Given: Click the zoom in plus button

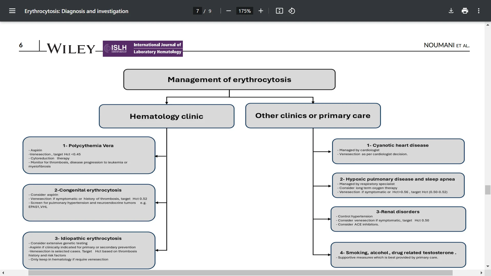Looking at the screenshot, I should 261,11.
